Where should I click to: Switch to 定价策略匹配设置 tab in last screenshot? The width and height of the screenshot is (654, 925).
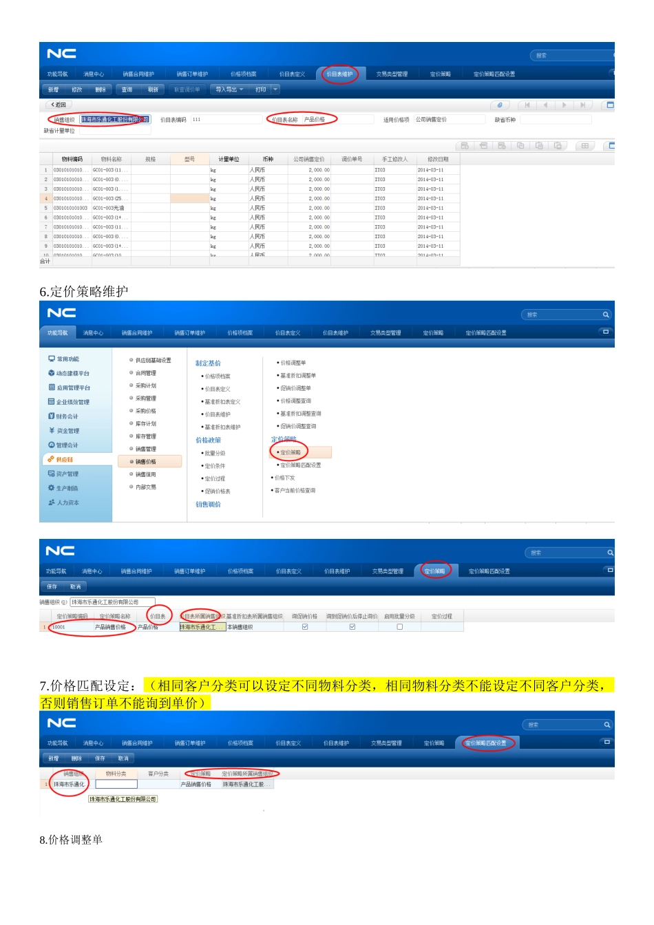[x=485, y=743]
